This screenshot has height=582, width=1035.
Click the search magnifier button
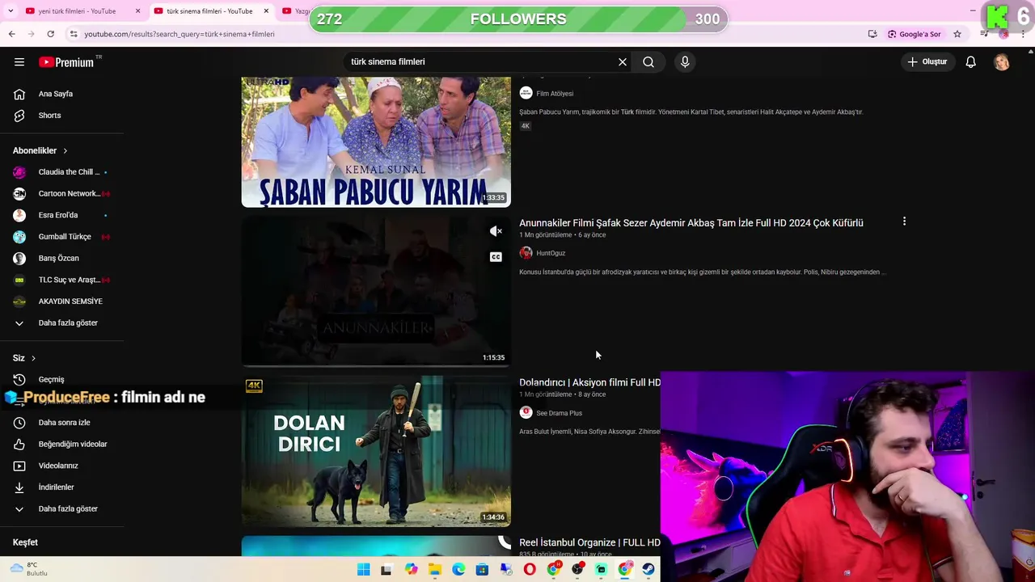pyautogui.click(x=648, y=61)
